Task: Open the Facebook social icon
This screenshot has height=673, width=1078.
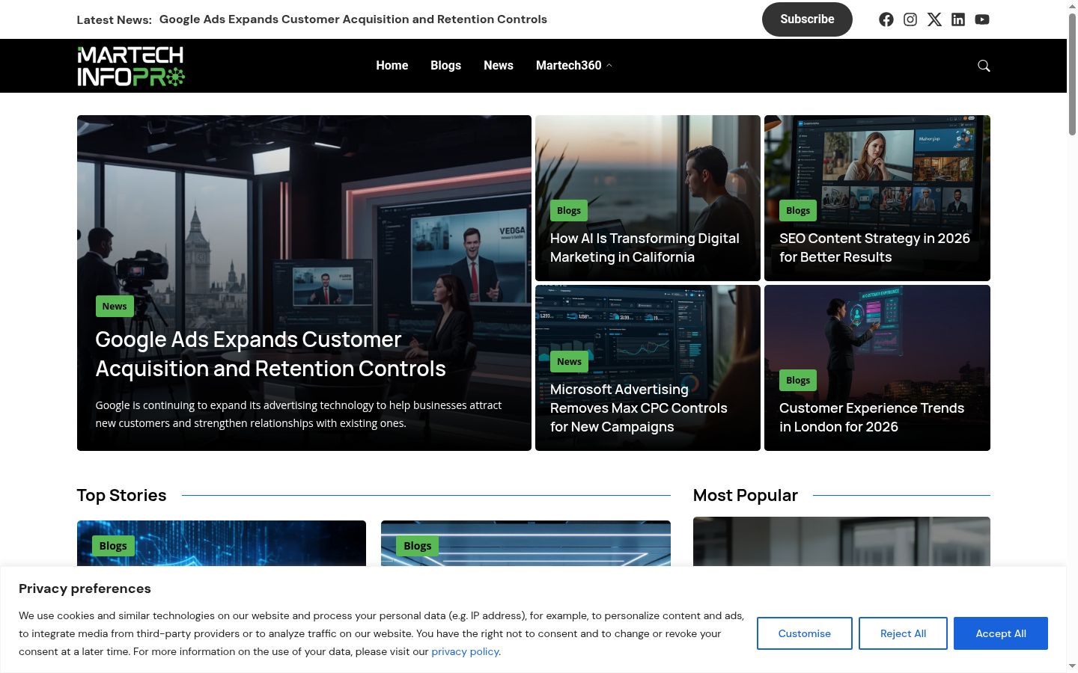Action: tap(886, 19)
